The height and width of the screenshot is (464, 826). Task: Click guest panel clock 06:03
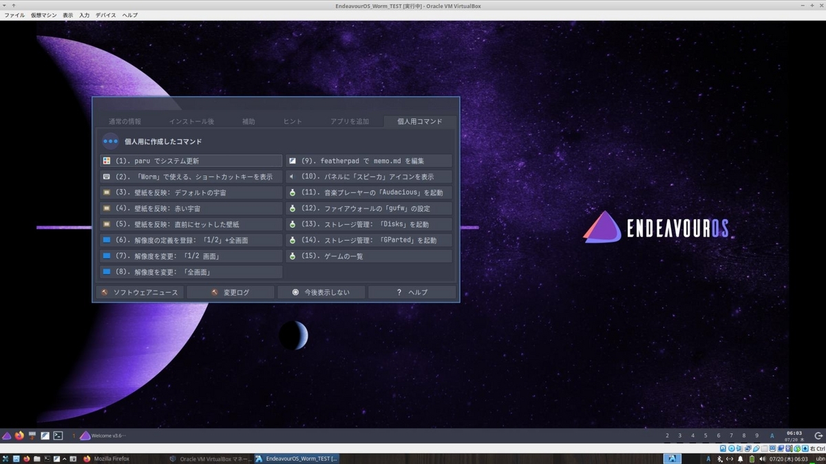coord(794,437)
